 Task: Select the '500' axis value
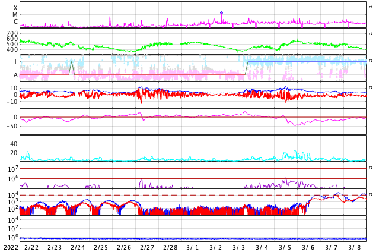12,44
